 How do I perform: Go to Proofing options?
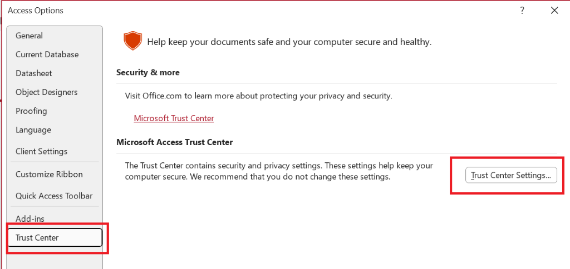(31, 111)
